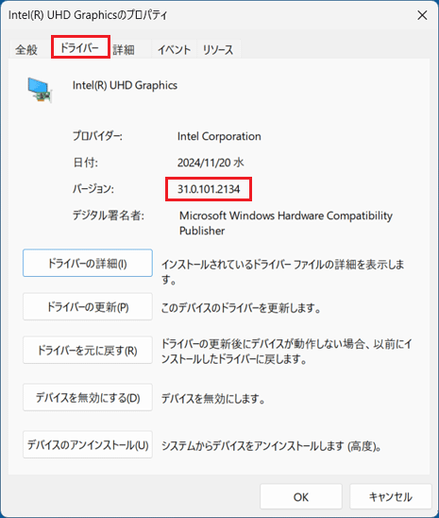Image resolution: width=439 pixels, height=518 pixels.
Task: Select the ドライバー tab
Action: point(80,48)
